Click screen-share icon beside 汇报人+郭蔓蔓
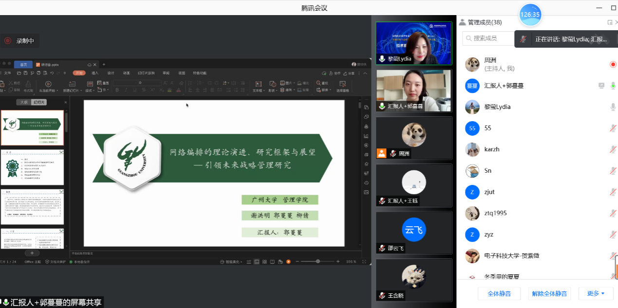This screenshot has height=308, width=618. [601, 86]
